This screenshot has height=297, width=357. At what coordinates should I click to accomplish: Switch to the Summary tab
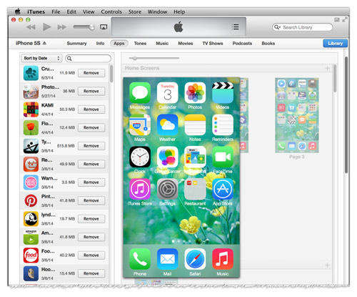click(76, 44)
